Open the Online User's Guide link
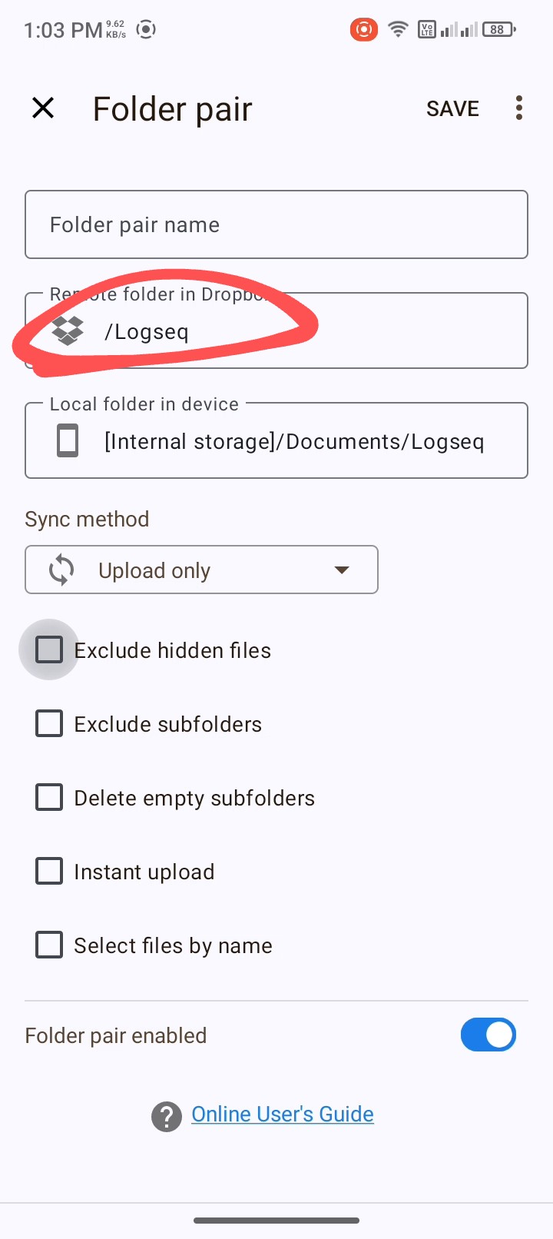This screenshot has width=553, height=1239. [283, 1114]
